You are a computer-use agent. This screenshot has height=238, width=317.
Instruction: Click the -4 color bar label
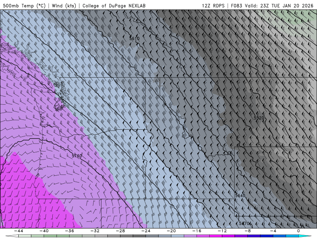(273, 231)
